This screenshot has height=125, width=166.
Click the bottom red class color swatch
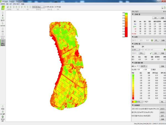[x=133, y=98]
